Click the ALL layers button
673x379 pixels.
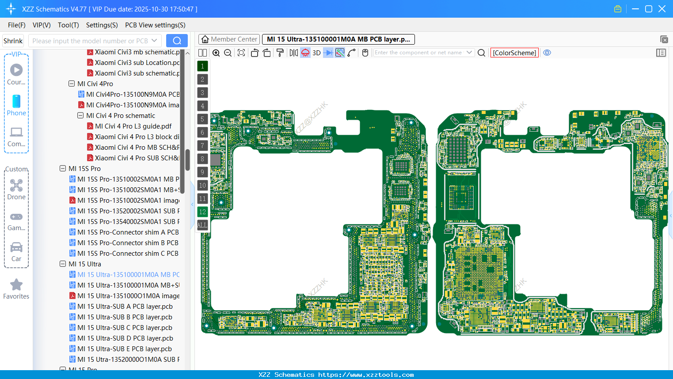coord(202,225)
